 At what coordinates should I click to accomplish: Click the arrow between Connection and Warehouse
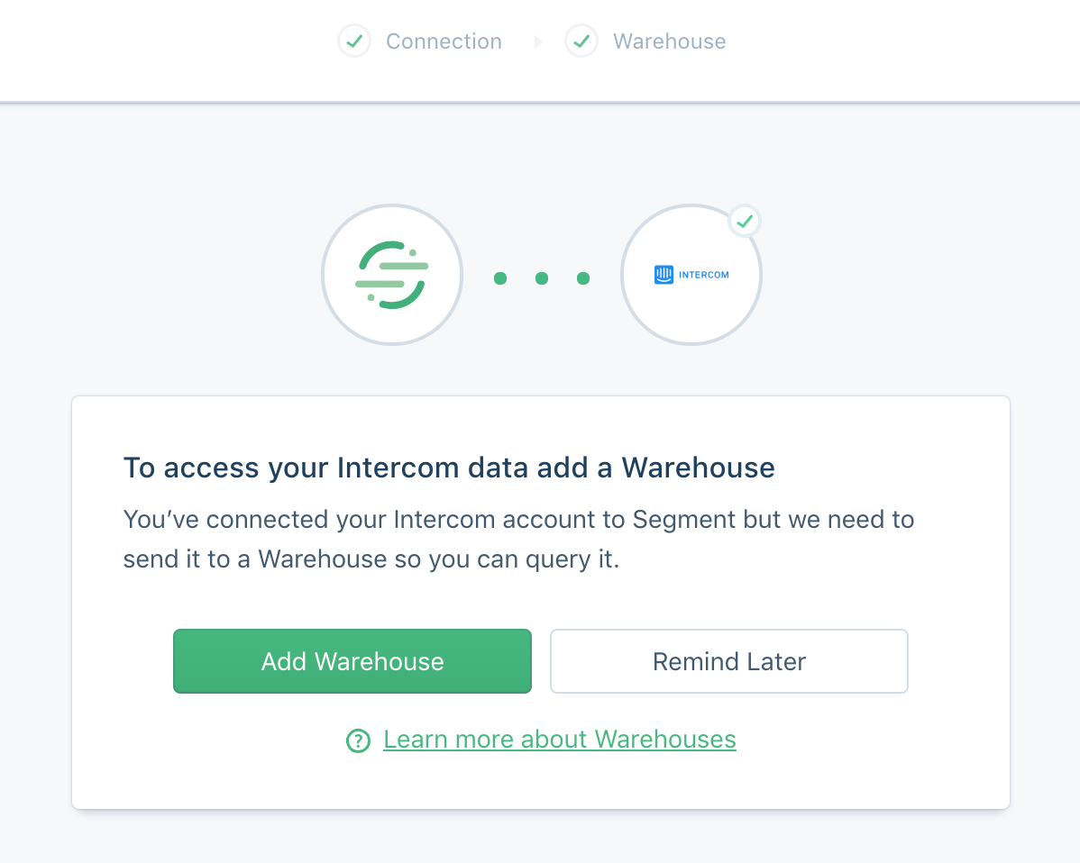point(538,41)
